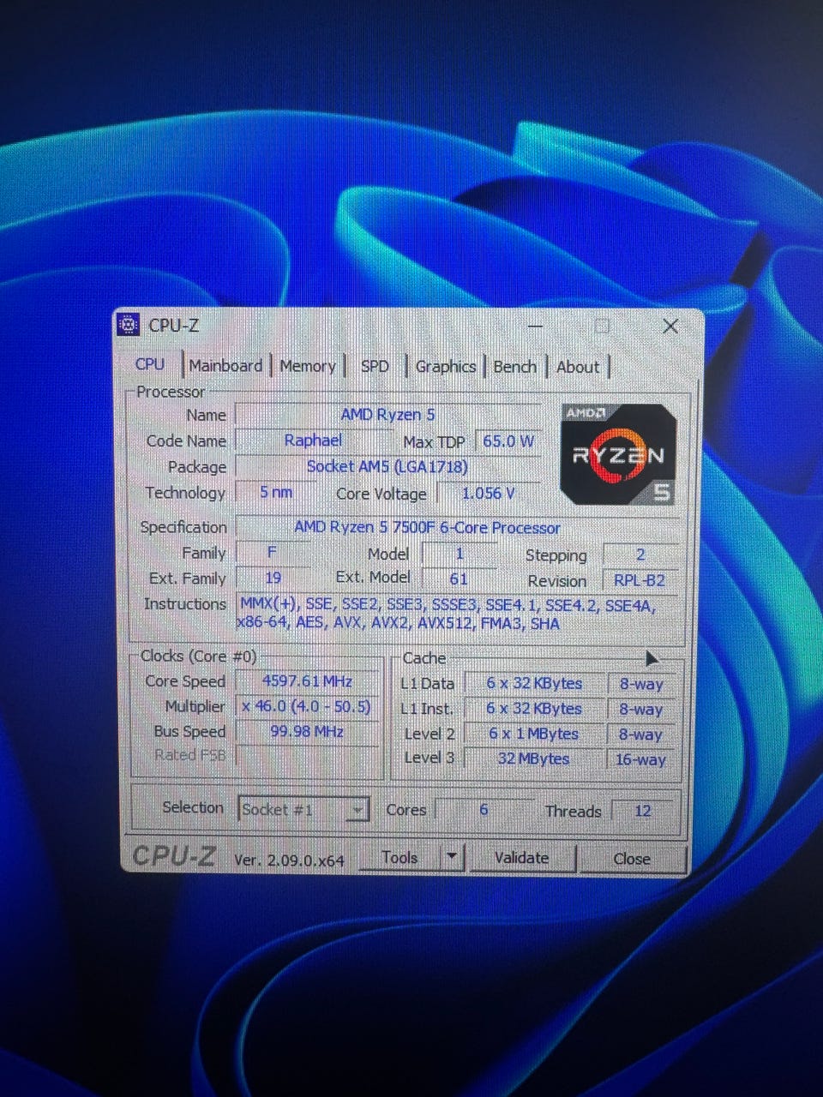Click the Multiplier value x 46.0

coord(307,706)
